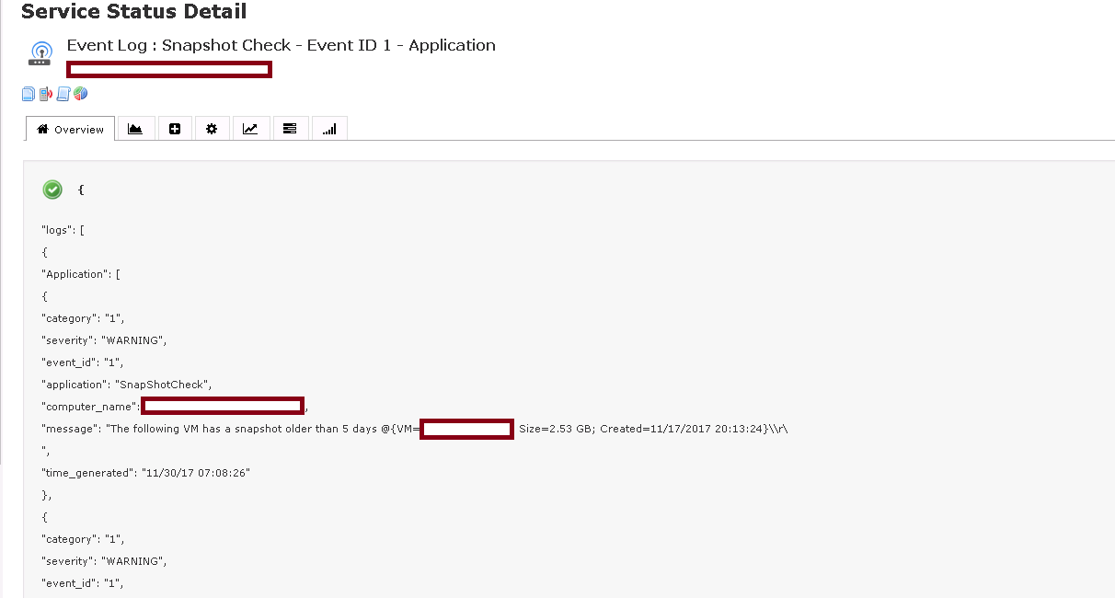Screen dimensions: 1115x598
Task: Click the redacted hostname below the event title
Action: point(168,69)
